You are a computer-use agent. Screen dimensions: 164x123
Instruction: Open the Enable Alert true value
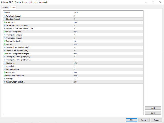(75, 72)
